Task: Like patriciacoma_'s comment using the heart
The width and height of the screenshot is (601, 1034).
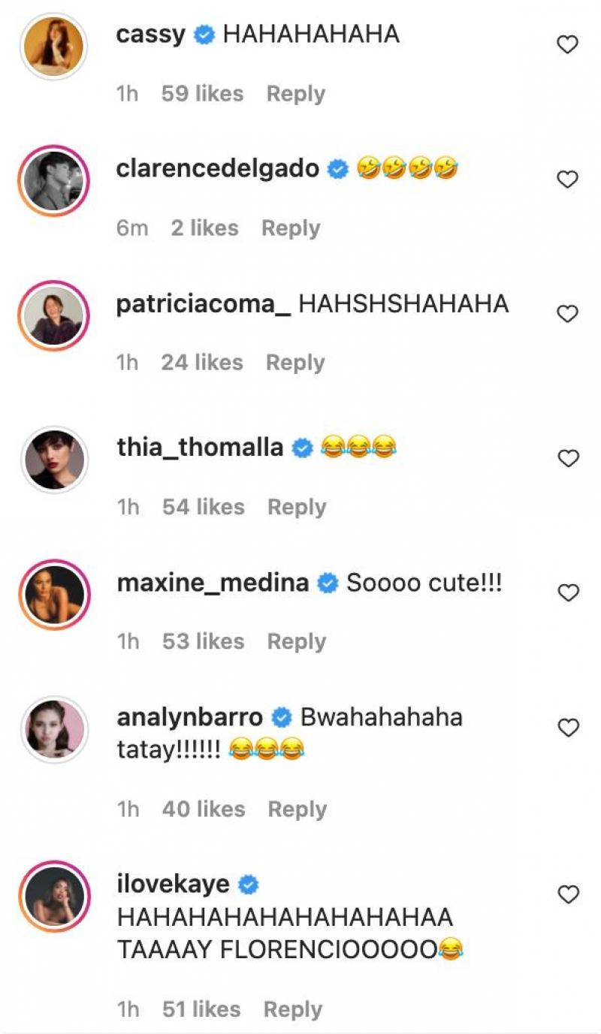Action: [x=567, y=314]
